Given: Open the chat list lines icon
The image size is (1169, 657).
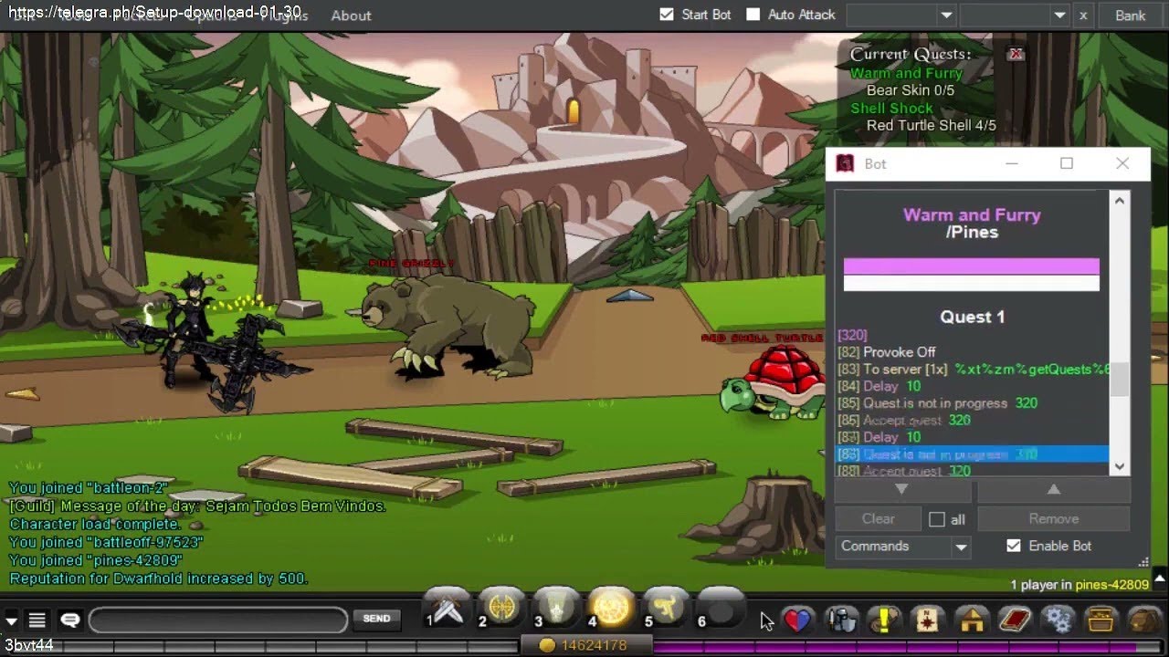Looking at the screenshot, I should pyautogui.click(x=37, y=620).
